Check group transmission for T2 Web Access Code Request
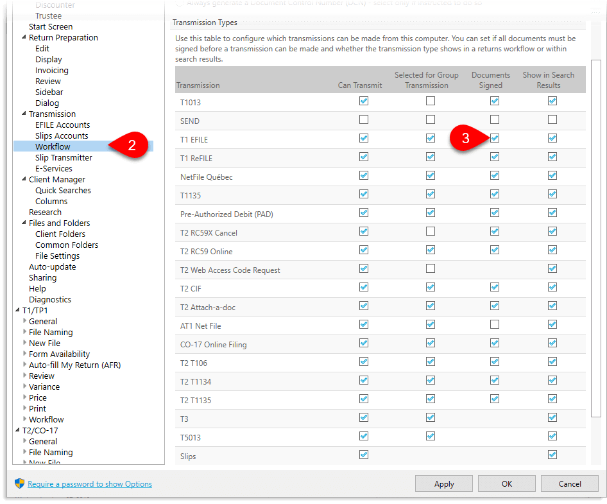The height and width of the screenshot is (504, 607). [430, 268]
